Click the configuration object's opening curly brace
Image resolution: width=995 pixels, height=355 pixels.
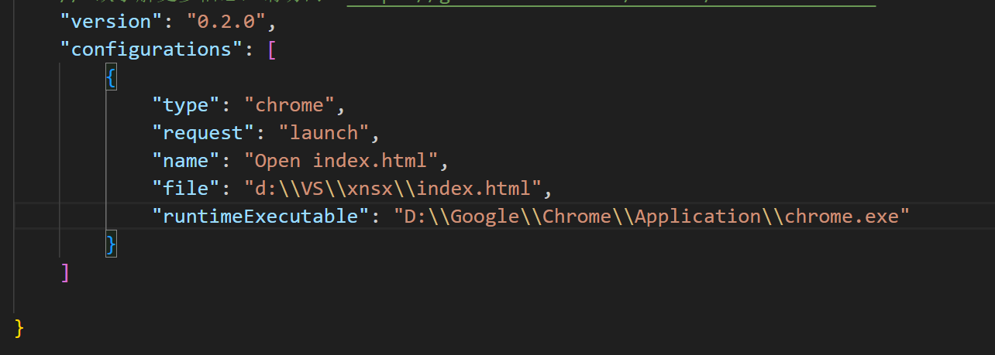pos(112,77)
